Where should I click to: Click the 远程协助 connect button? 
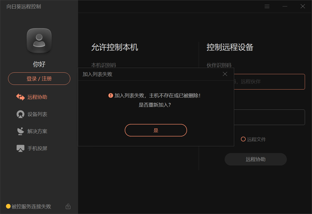pyautogui.click(x=256, y=159)
